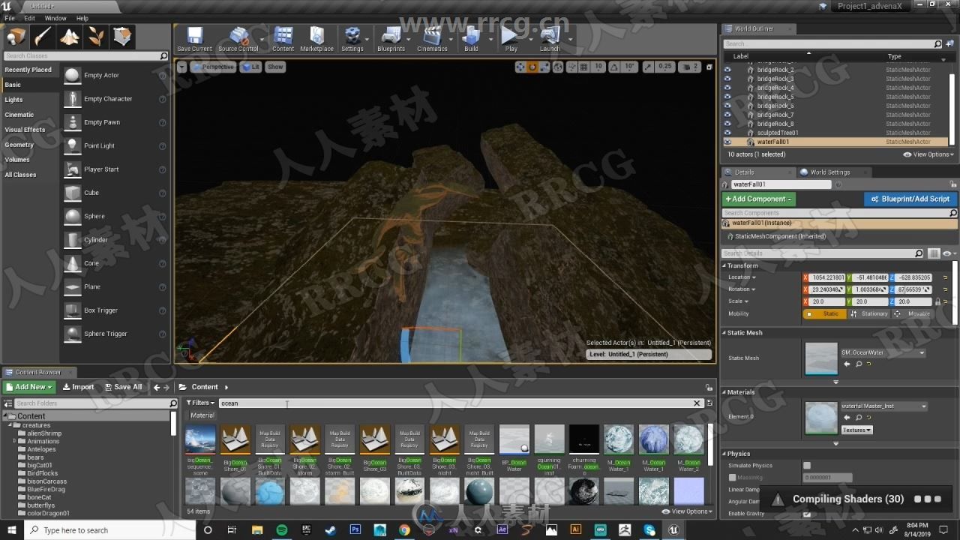Switch to Geometry Editing mode icon
The height and width of the screenshot is (540, 960).
pos(122,37)
